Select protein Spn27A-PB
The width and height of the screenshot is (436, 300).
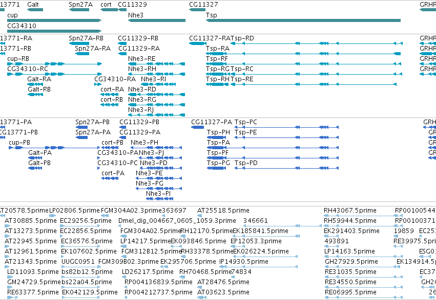click(x=81, y=127)
